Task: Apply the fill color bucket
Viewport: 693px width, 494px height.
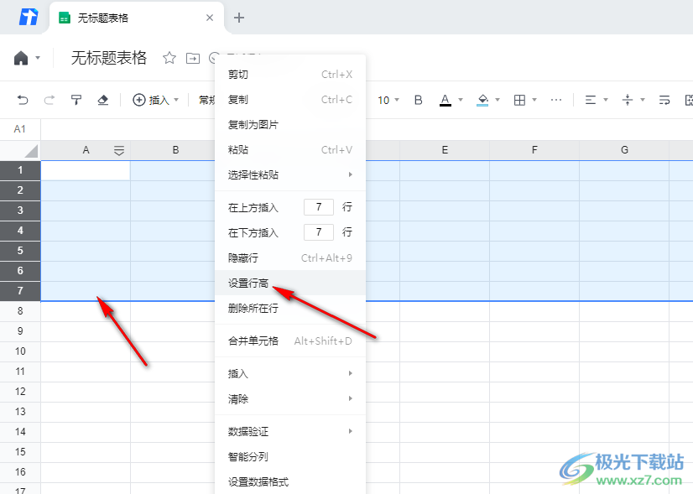Action: (x=482, y=101)
